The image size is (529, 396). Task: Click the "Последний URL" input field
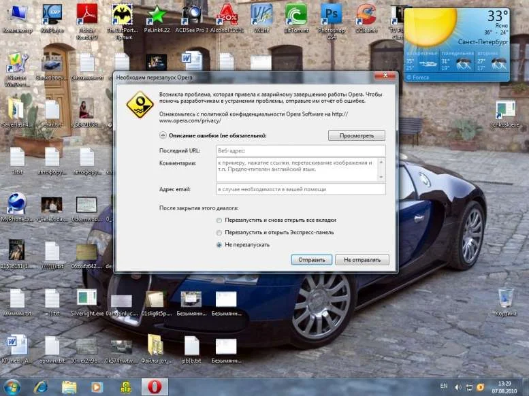click(x=300, y=150)
